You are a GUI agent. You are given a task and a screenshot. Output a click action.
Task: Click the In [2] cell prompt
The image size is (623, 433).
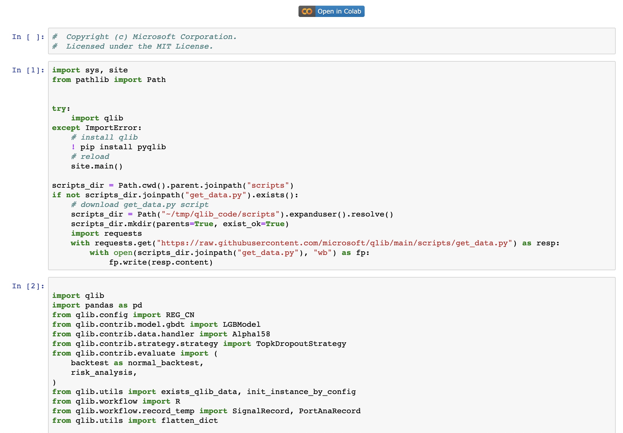click(28, 286)
